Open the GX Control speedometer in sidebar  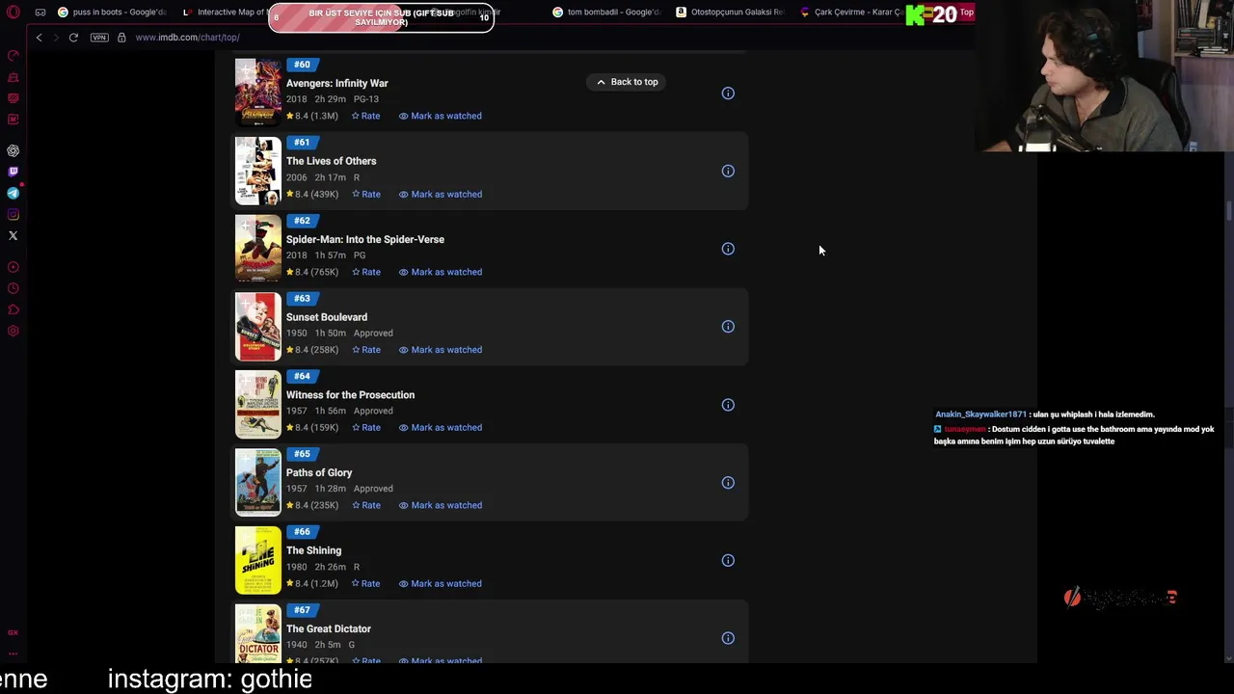pos(13,56)
